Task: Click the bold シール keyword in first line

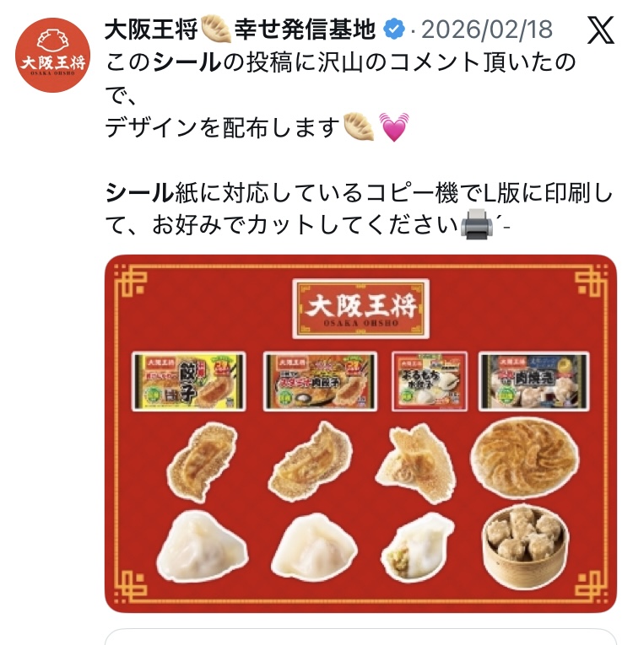Action: pos(187,62)
